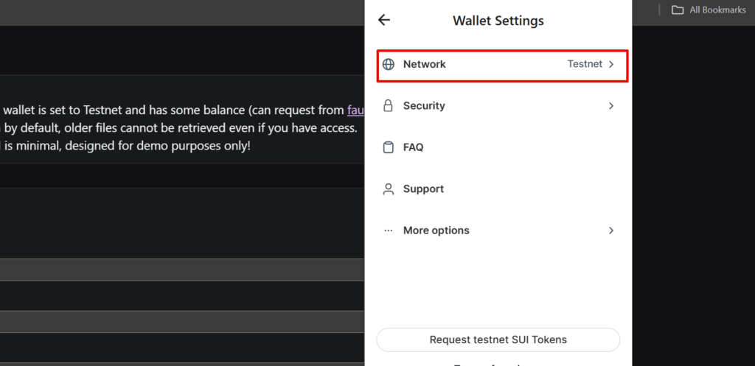Select the Support entry

pyautogui.click(x=498, y=189)
